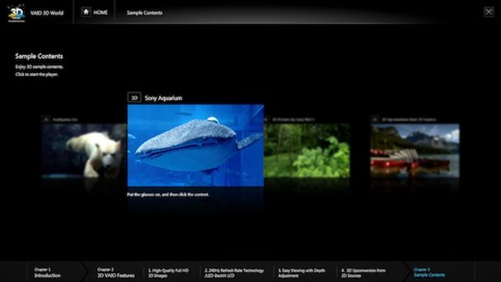Open Chapter 2 3D VAIO Features
This screenshot has height=282, width=501.
116,273
